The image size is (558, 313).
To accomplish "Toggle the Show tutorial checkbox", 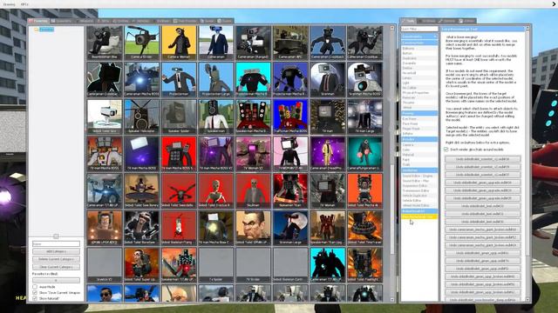I will click(x=35, y=298).
